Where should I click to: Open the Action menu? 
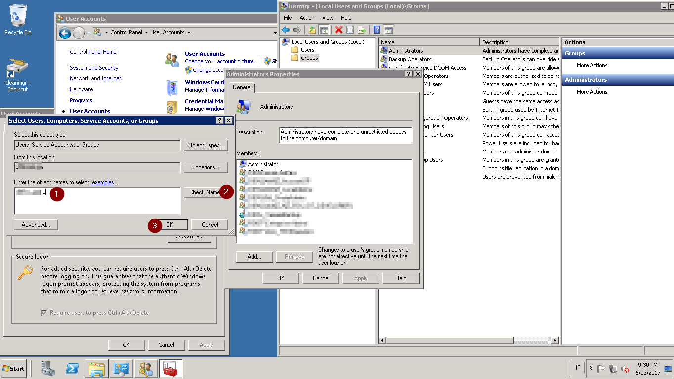click(x=307, y=18)
